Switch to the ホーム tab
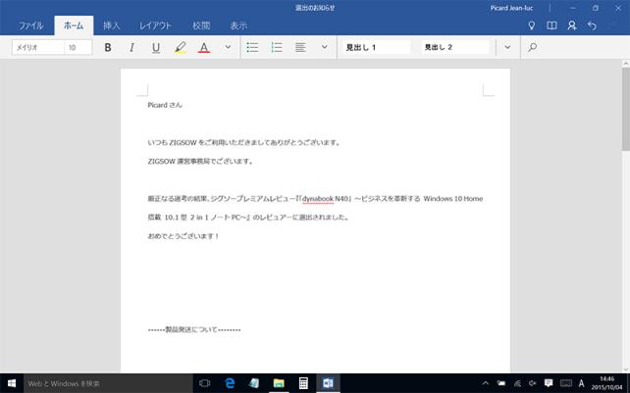The height and width of the screenshot is (393, 630). pos(74,25)
